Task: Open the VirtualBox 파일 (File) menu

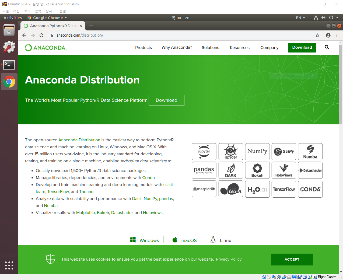Action: coord(6,11)
